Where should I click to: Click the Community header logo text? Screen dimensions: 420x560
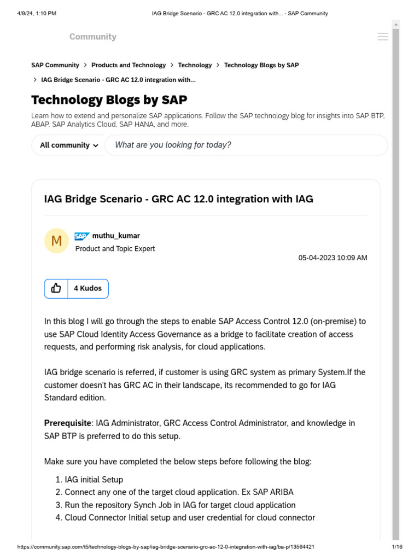(93, 37)
